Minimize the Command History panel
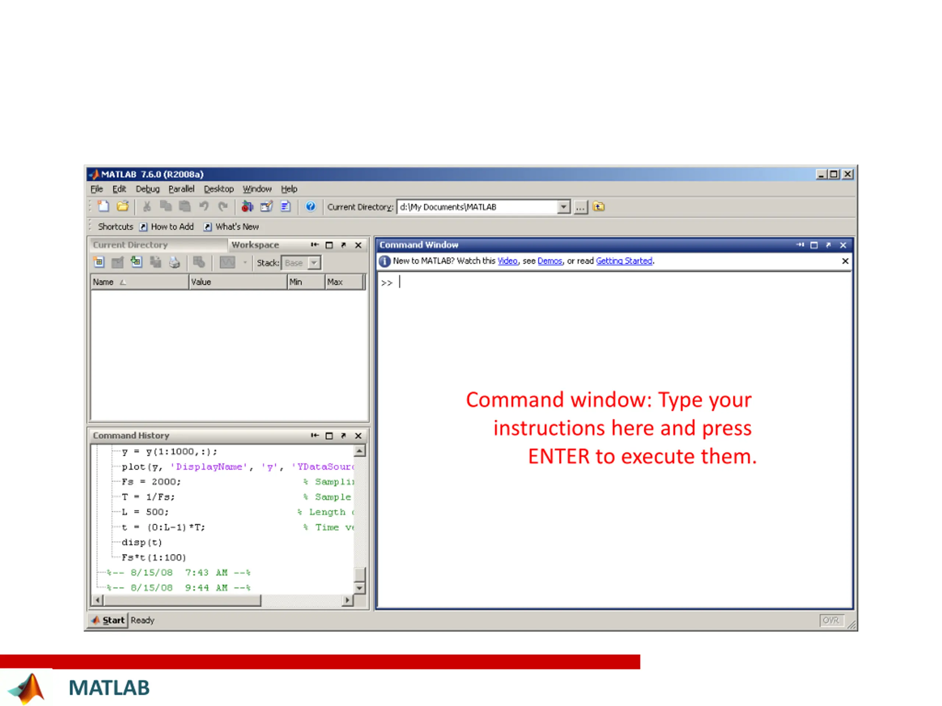 click(315, 436)
